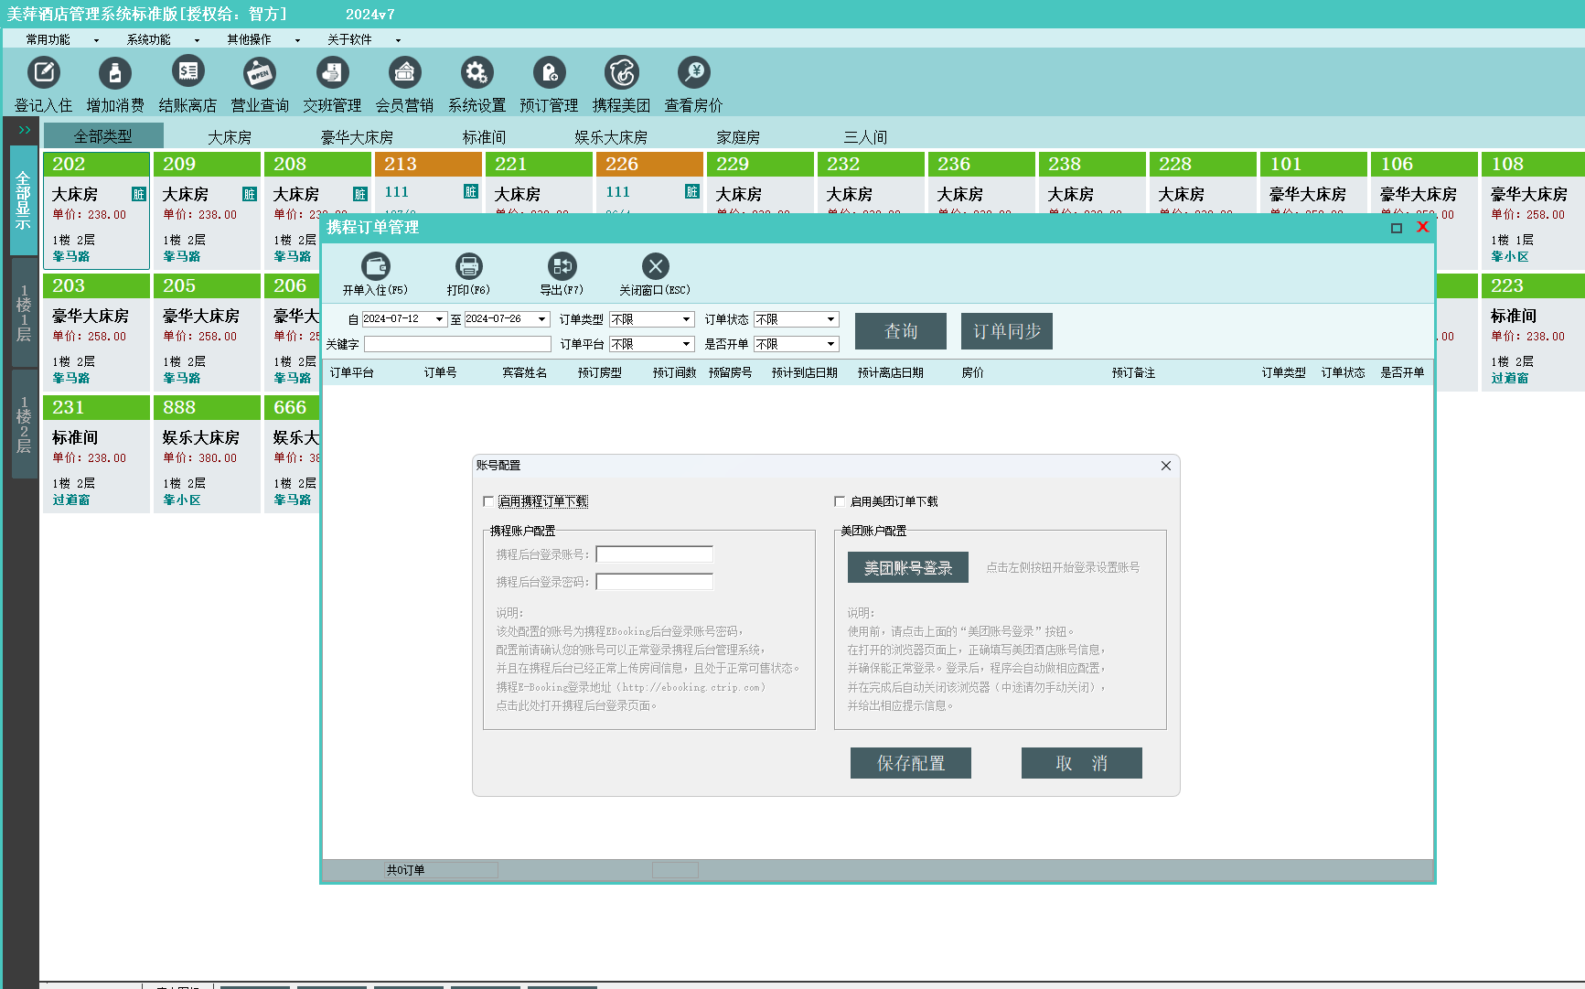This screenshot has width=1585, height=989.
Task: Open the 常用功能 menu
Action: point(48,39)
